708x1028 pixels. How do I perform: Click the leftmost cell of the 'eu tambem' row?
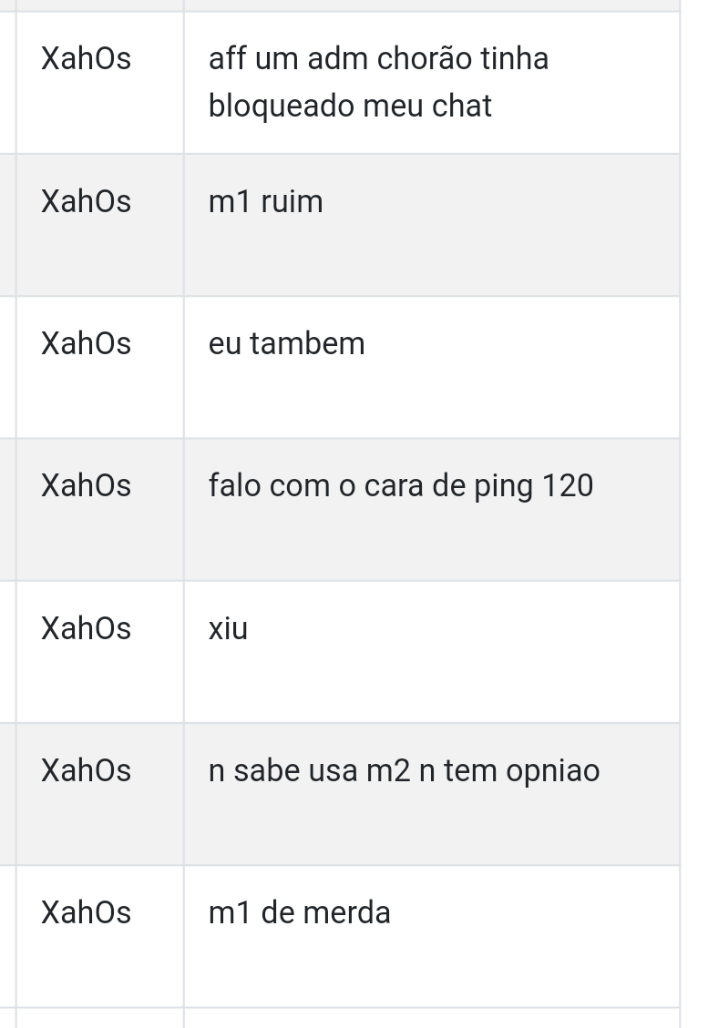click(x=7, y=367)
